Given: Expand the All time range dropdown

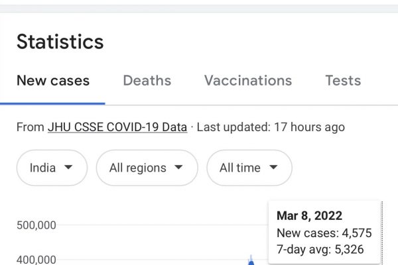Looking at the screenshot, I should (x=249, y=168).
